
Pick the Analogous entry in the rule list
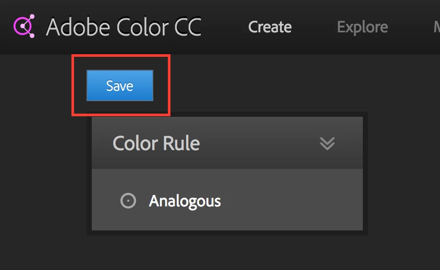(x=227, y=200)
